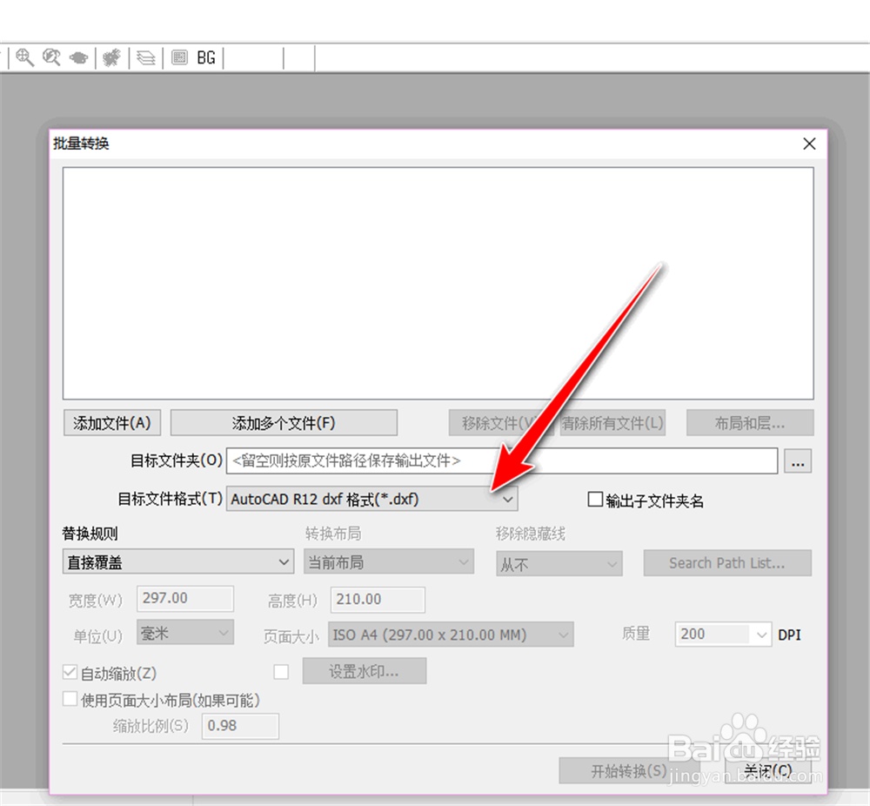870x806 pixels.
Task: Select the BG background icon in the toolbar
Action: click(205, 57)
